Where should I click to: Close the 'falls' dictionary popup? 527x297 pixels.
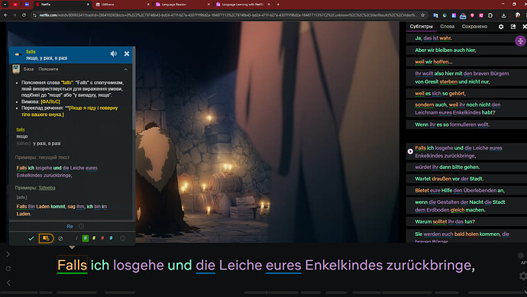coord(127,53)
